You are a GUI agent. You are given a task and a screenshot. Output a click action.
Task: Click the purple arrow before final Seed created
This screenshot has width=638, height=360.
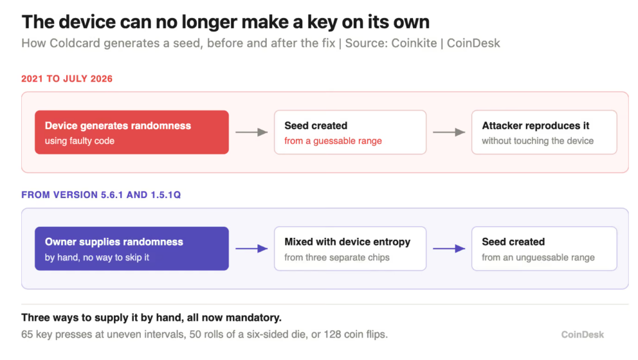pos(449,249)
